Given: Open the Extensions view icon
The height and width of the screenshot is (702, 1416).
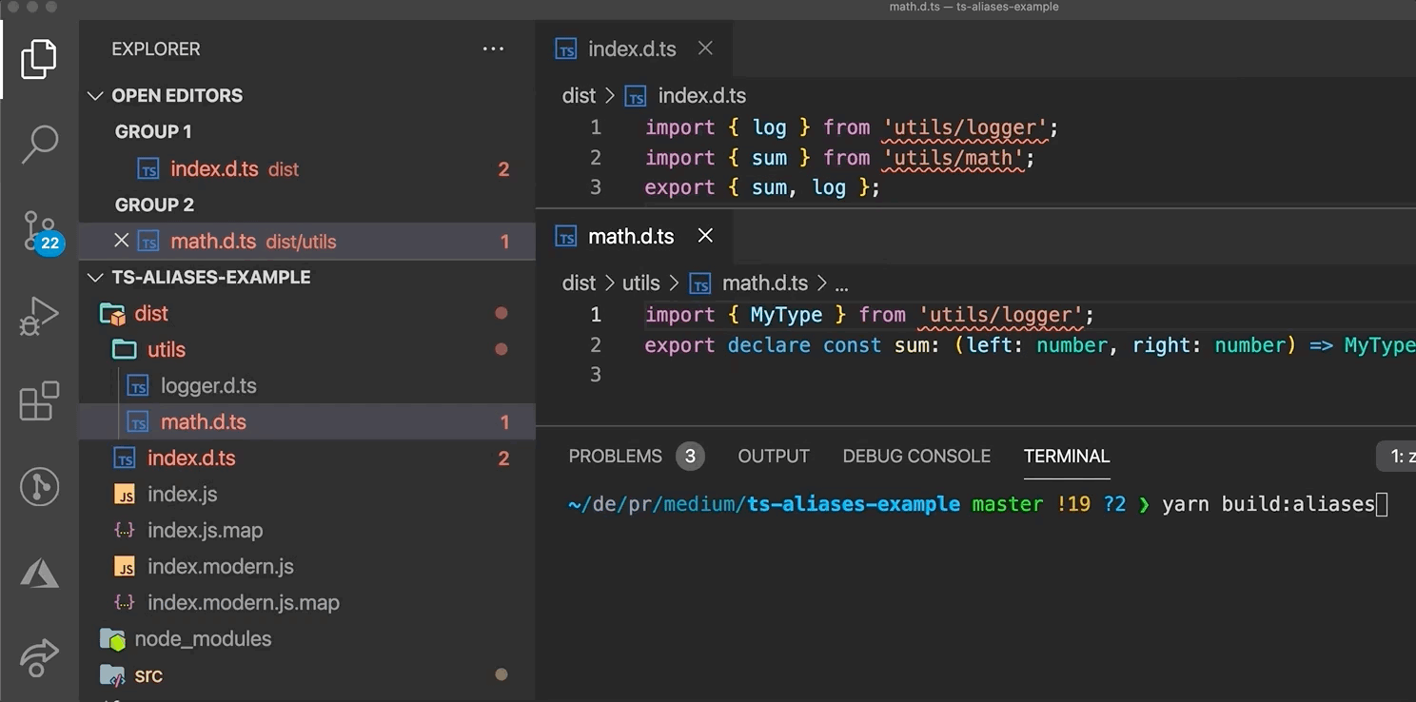Looking at the screenshot, I should point(39,401).
